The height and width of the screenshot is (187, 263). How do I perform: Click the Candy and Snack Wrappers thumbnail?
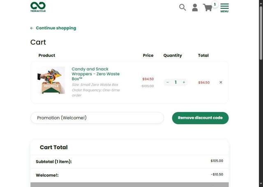(51, 80)
